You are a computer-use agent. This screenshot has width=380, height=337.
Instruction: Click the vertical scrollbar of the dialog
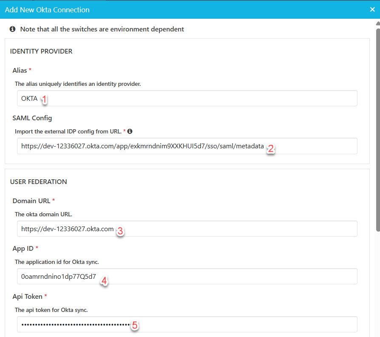point(377,127)
